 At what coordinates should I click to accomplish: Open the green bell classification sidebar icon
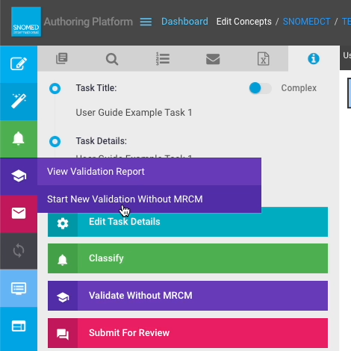pos(19,139)
